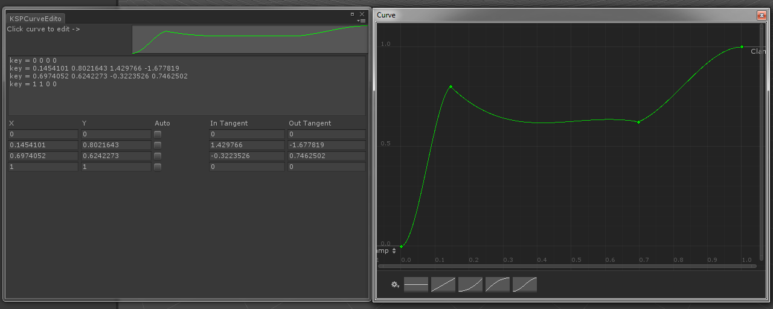Click the 'Click curve to edit ->' label
Image resolution: width=773 pixels, height=309 pixels.
(43, 29)
